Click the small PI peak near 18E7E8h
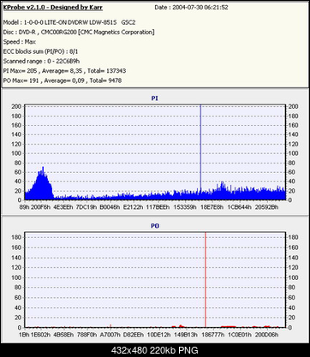The width and height of the screenshot is (310, 357). [x=222, y=190]
